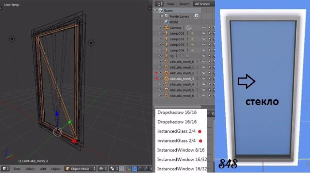Expand the s4studio_mesh_0 tree item

click(x=160, y=62)
